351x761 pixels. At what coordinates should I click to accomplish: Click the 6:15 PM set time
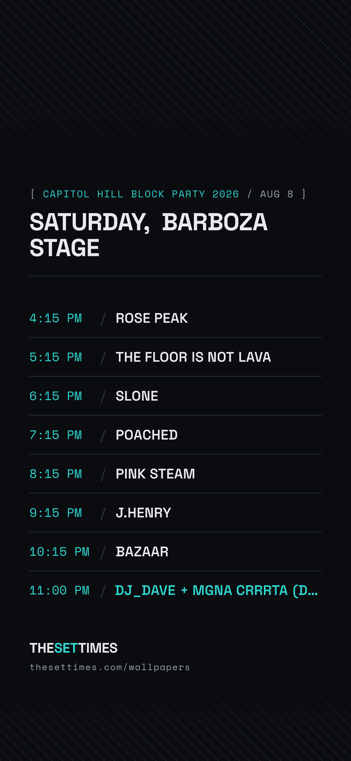click(56, 397)
